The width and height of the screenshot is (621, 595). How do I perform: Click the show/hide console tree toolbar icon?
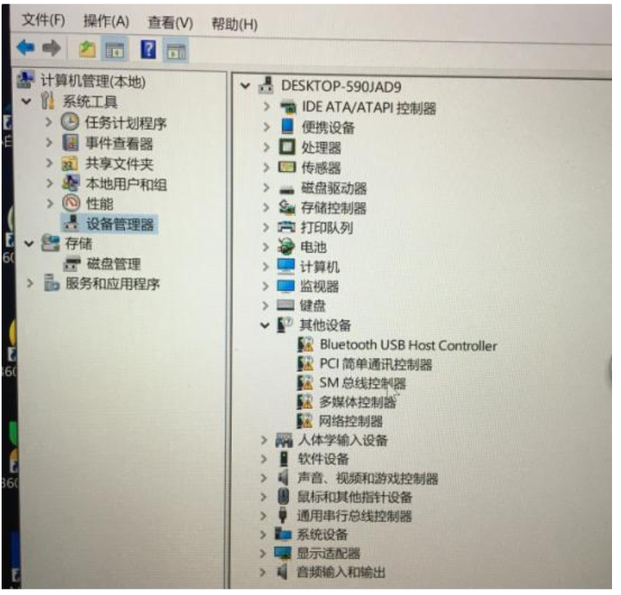[x=114, y=51]
